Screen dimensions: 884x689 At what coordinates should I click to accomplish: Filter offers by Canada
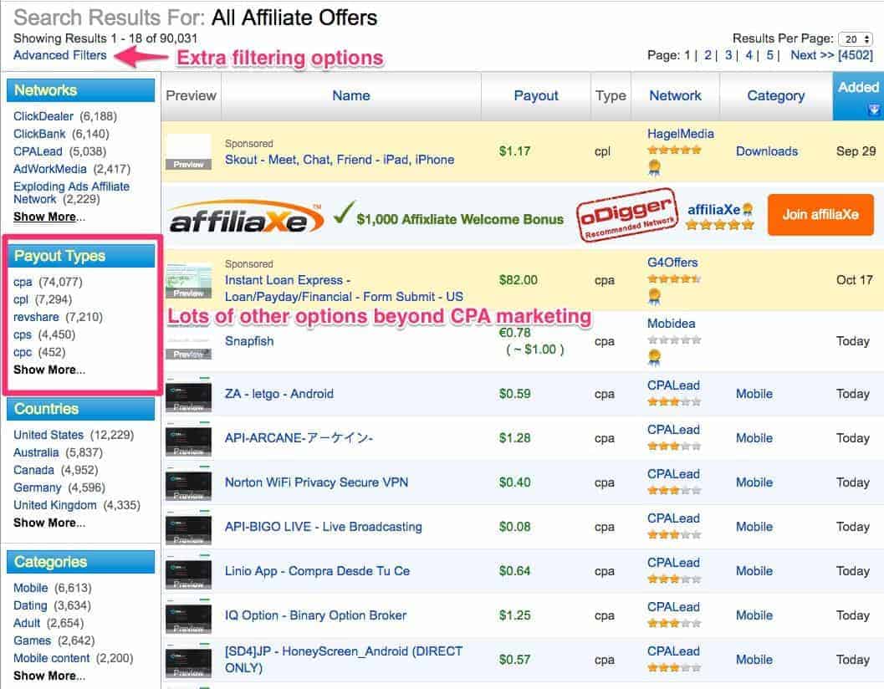coord(33,470)
